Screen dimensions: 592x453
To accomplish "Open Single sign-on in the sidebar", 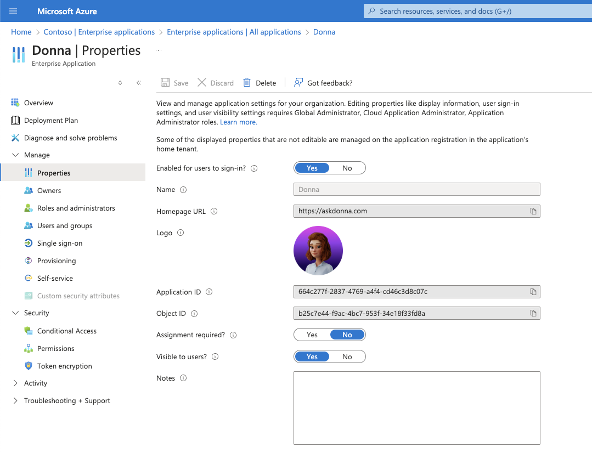I will click(x=59, y=244).
